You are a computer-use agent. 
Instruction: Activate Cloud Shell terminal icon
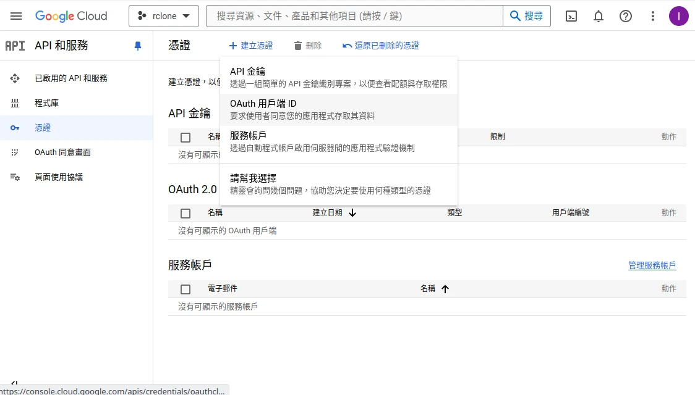571,17
